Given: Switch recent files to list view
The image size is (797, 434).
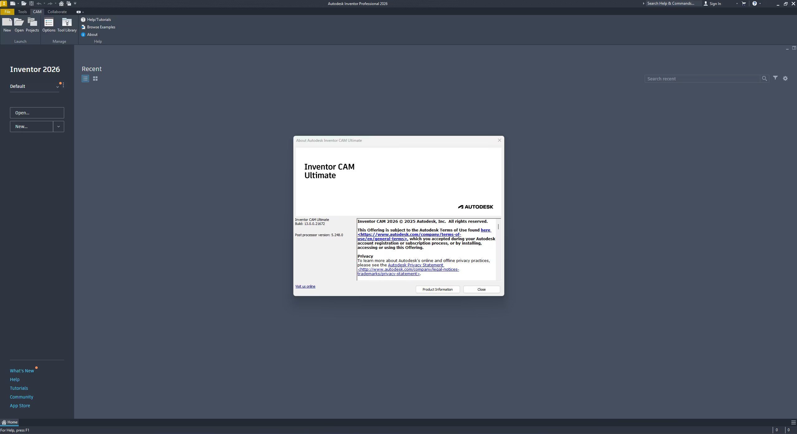Looking at the screenshot, I should click(85, 79).
